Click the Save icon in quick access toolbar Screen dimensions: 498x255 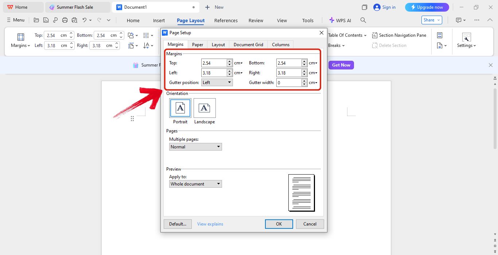tap(46, 20)
